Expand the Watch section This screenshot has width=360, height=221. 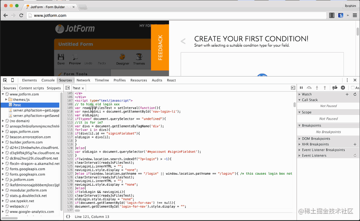point(299,94)
